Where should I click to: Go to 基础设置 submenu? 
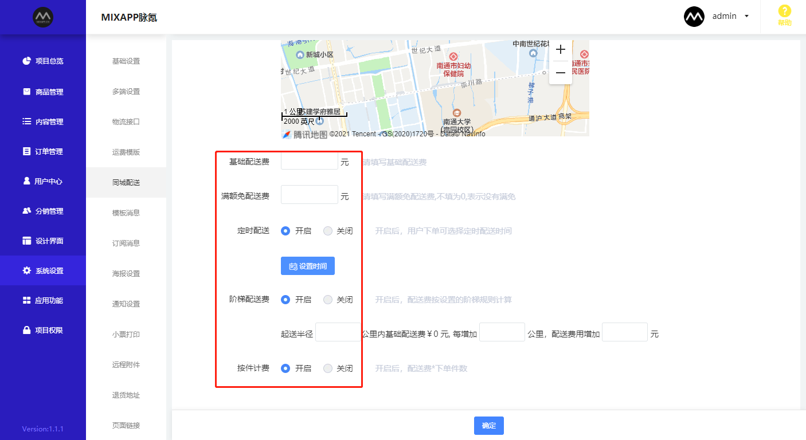tap(126, 61)
